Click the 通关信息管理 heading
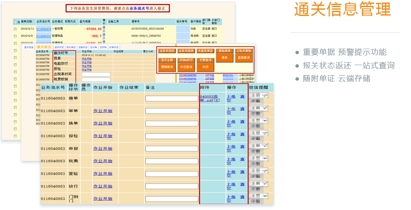Viewport: 411px width, 210px height. coord(342,9)
